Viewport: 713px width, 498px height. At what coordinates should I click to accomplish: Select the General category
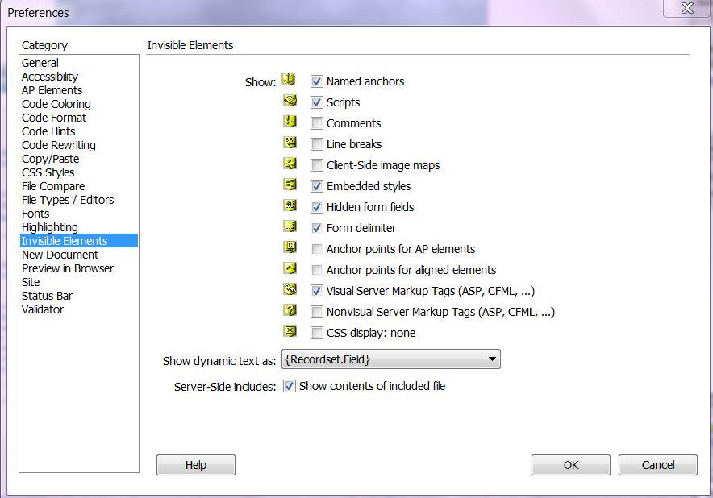(x=79, y=63)
